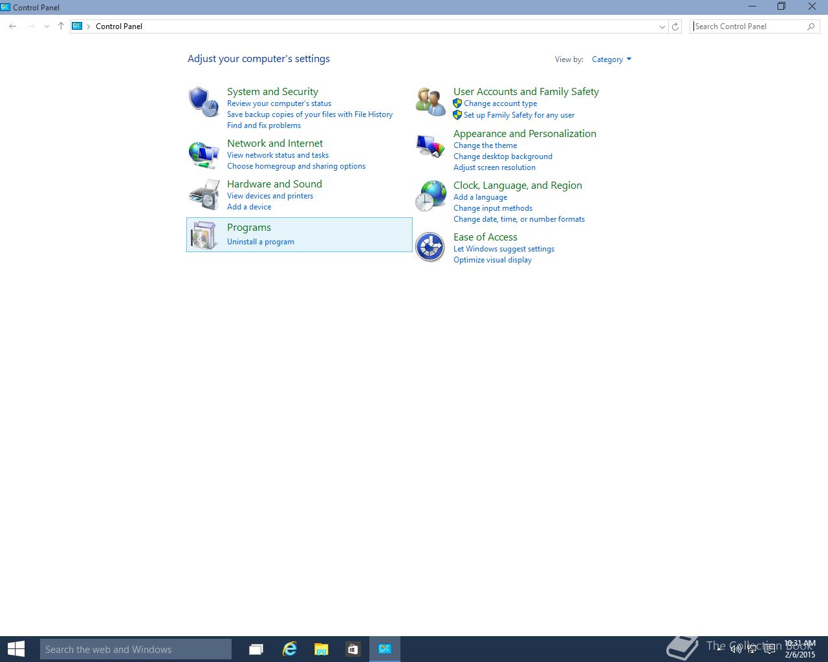Expand the address bar history dropdown

pyautogui.click(x=662, y=27)
